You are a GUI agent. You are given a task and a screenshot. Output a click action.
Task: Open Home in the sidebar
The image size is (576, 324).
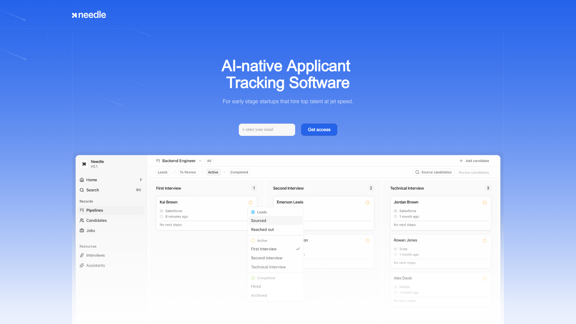pyautogui.click(x=111, y=180)
